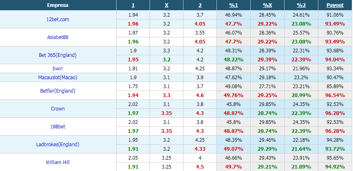Viewport: 353px width, 171px height.
Task: Select William Hill current %1 value 49.7%
Action: (x=234, y=167)
